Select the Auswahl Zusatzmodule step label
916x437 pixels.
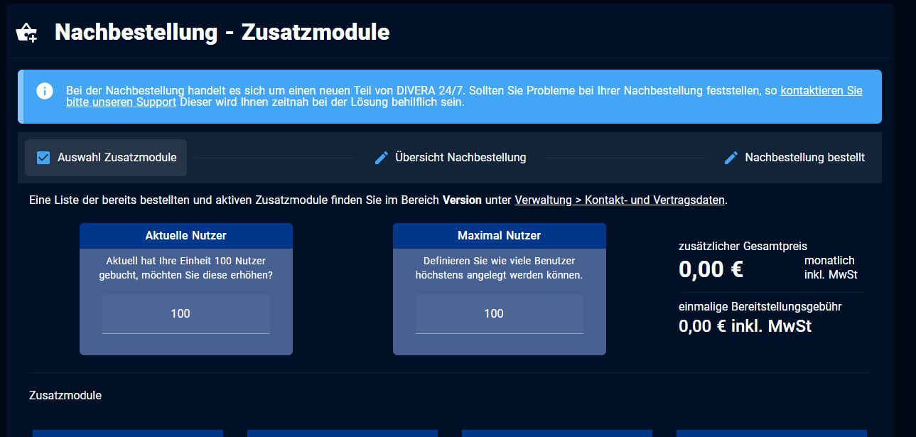click(x=117, y=158)
